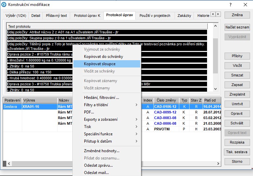Screen dimensions: 253x176
Task: Click the date 28.07.2012 cell
Action: coord(212,112)
